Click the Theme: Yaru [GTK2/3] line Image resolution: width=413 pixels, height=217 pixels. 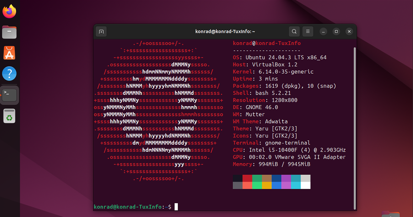[x=265, y=129]
